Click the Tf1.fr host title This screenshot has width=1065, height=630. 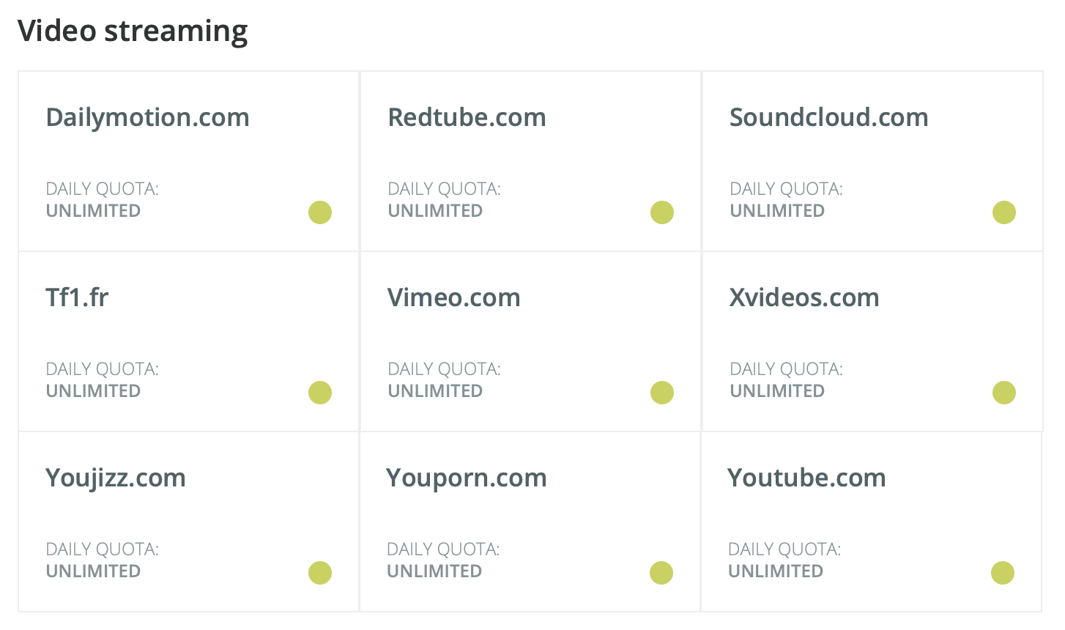(77, 297)
